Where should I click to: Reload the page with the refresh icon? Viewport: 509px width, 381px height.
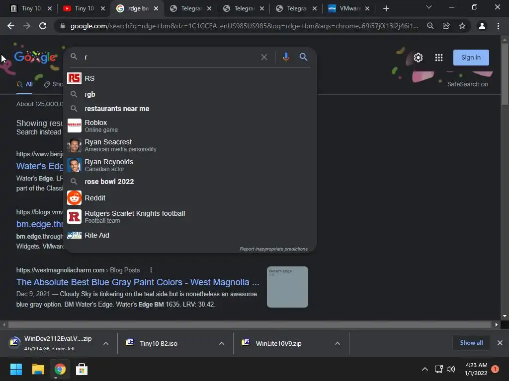(x=43, y=26)
